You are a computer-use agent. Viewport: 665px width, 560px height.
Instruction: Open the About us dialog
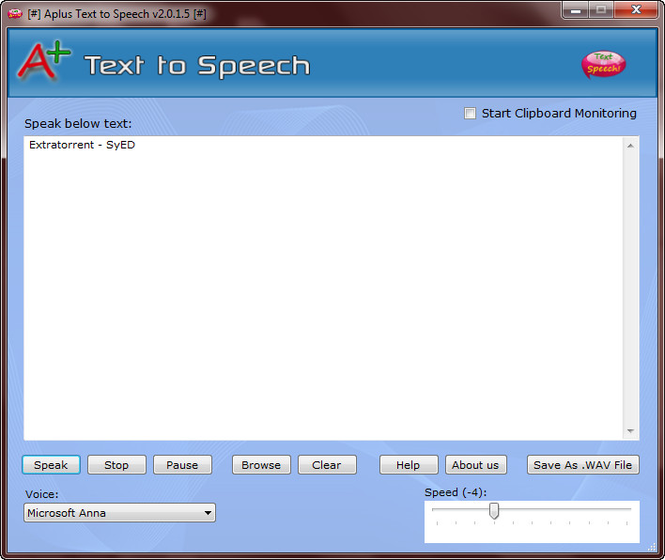[476, 465]
